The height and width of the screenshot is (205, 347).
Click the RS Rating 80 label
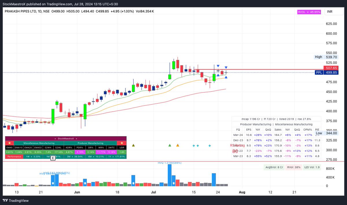click(237, 148)
